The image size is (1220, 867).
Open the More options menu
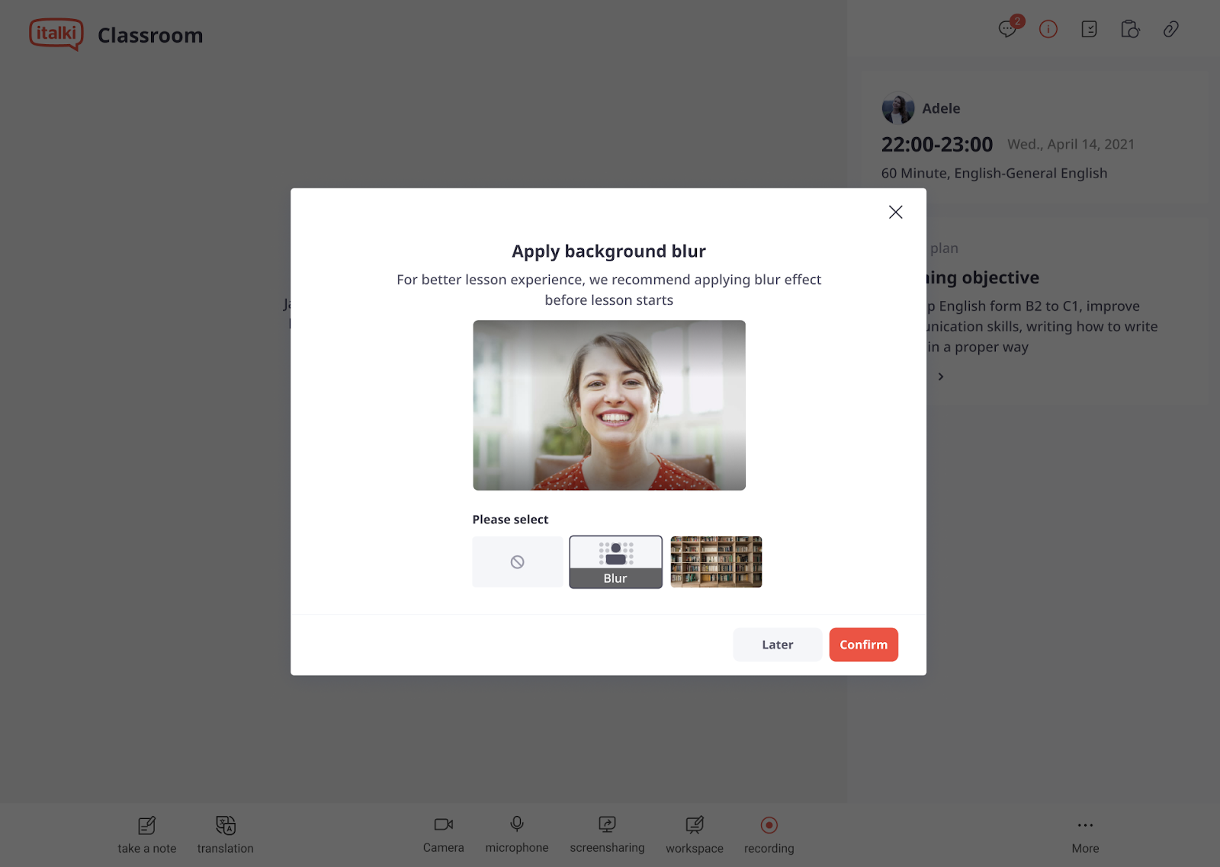[x=1085, y=835]
